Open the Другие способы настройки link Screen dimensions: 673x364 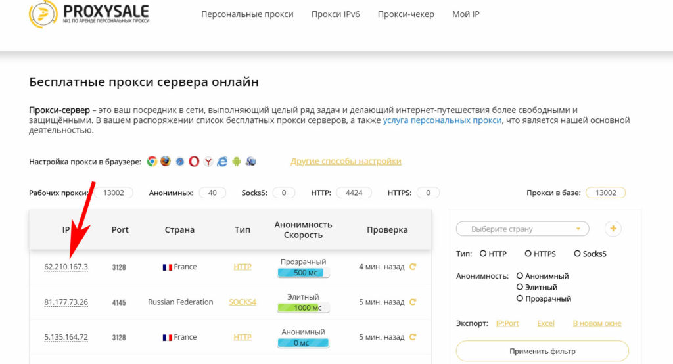346,161
